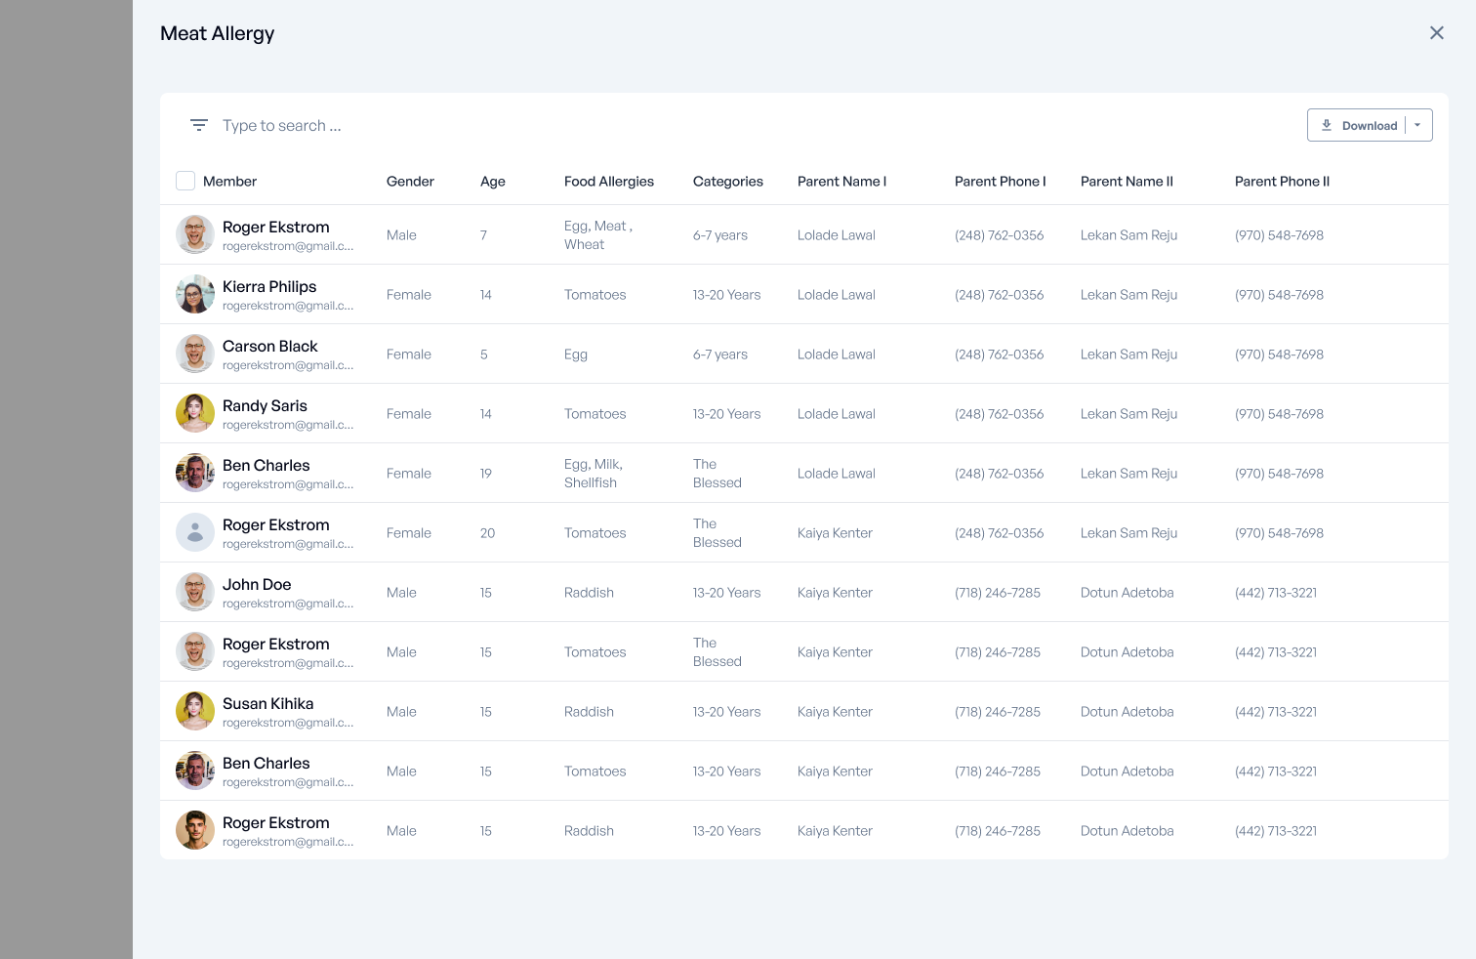Click the Categories column header
The image size is (1476, 959).
pyautogui.click(x=727, y=182)
